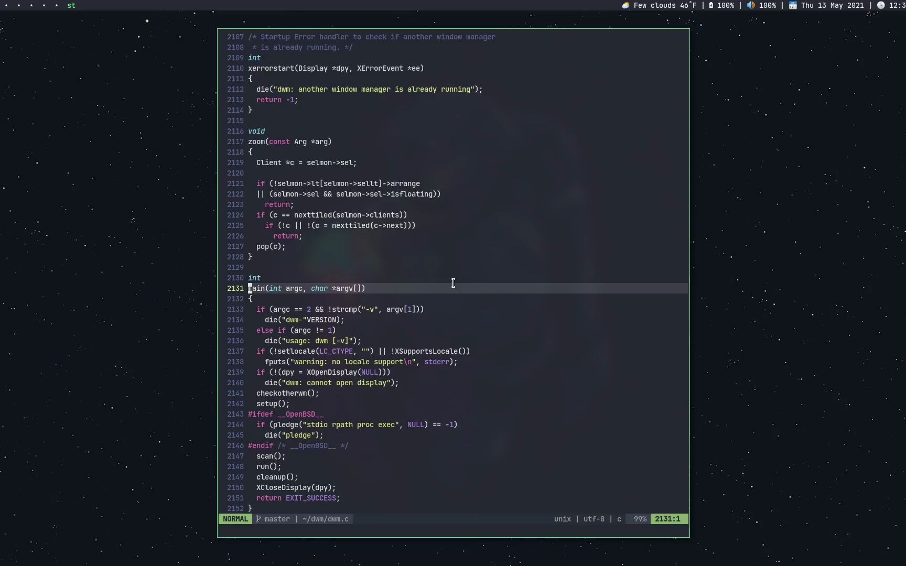Click the 'c' filetype indicator in statusline
The height and width of the screenshot is (566, 906).
(619, 519)
